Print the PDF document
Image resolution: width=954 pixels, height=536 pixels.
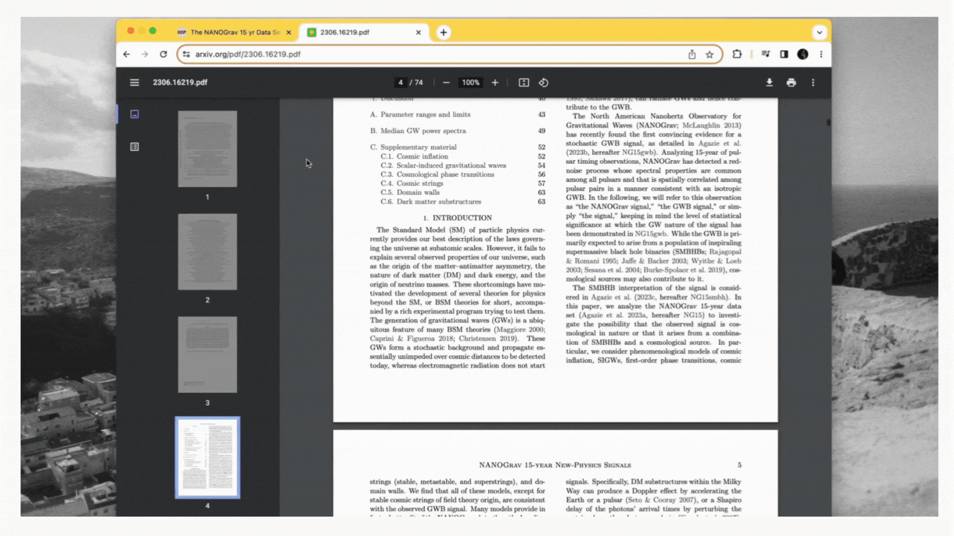791,82
